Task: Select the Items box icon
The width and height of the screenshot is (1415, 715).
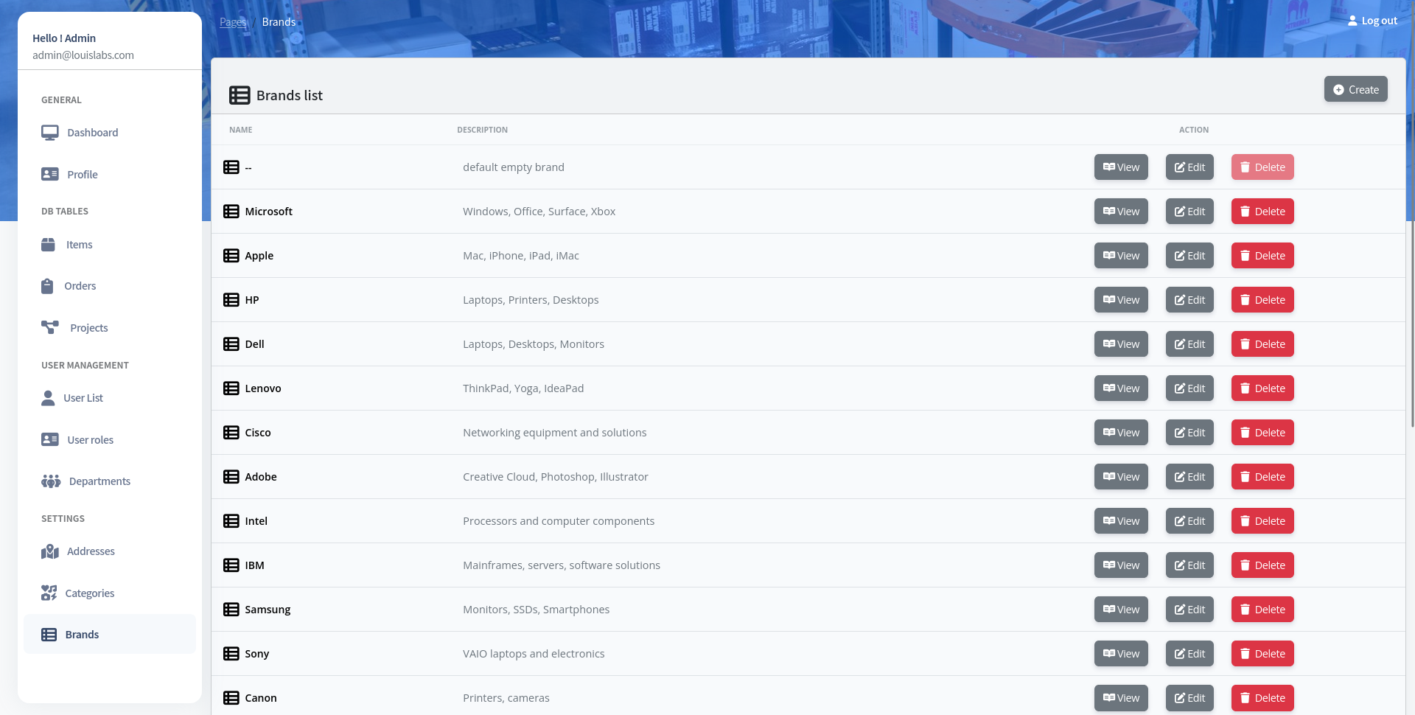Action: click(x=48, y=245)
